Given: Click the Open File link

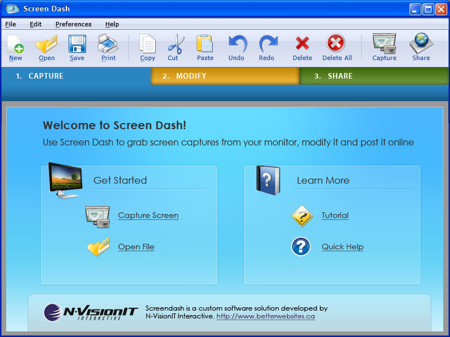Looking at the screenshot, I should click(136, 247).
